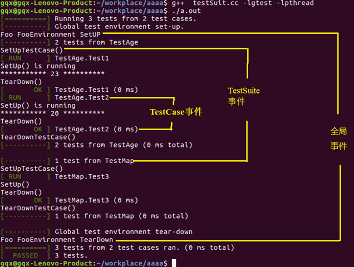
Task: Click the 'Running 3 tests from 2 test cases' line
Action: 126,19
